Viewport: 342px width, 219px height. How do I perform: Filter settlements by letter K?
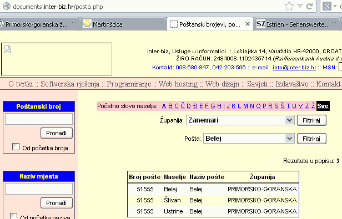click(x=234, y=106)
